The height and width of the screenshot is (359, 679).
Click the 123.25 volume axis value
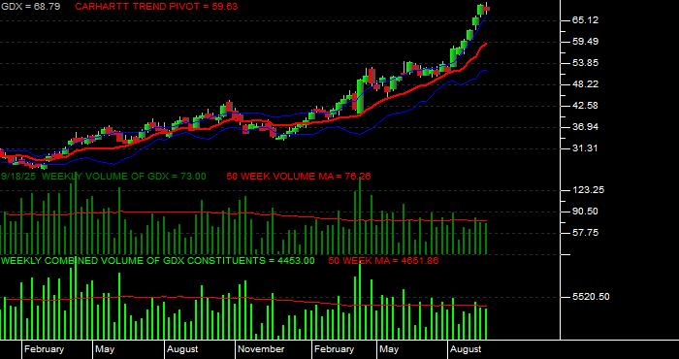tap(587, 190)
